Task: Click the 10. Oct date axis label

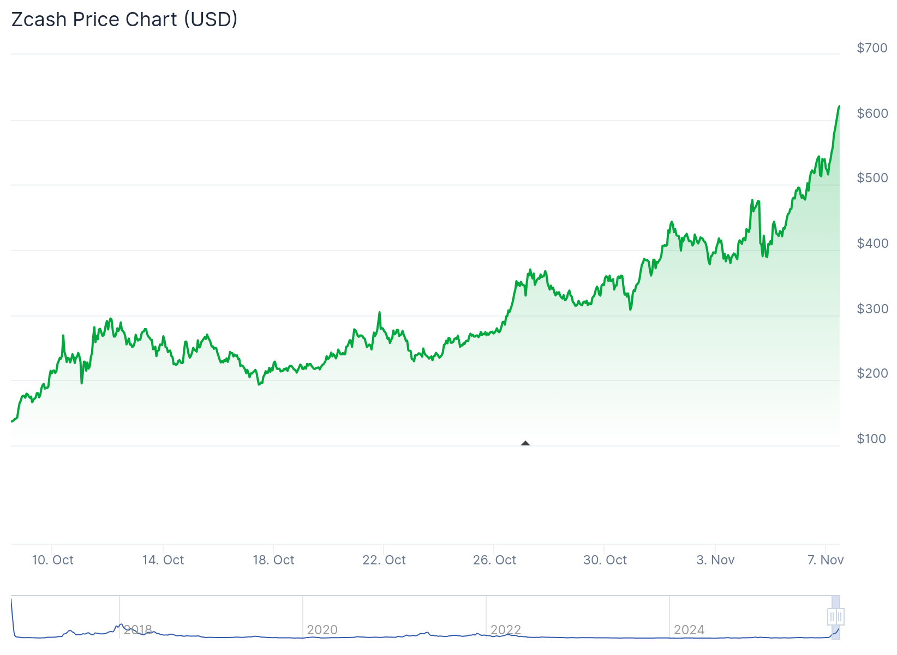Action: click(x=53, y=560)
